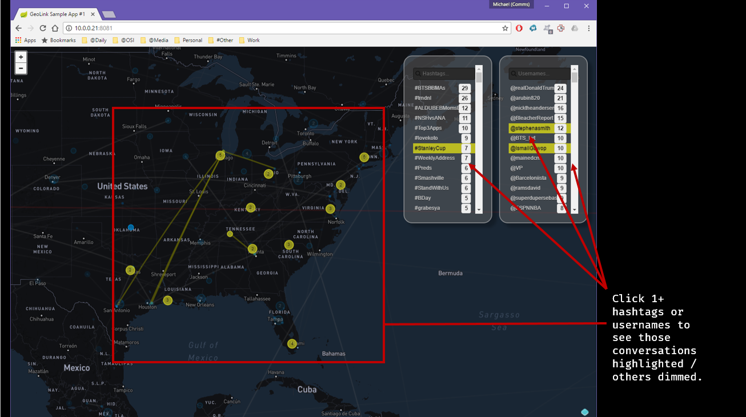Click the yellow cluster marker in South Carolina
The width and height of the screenshot is (746, 417).
coord(289,244)
